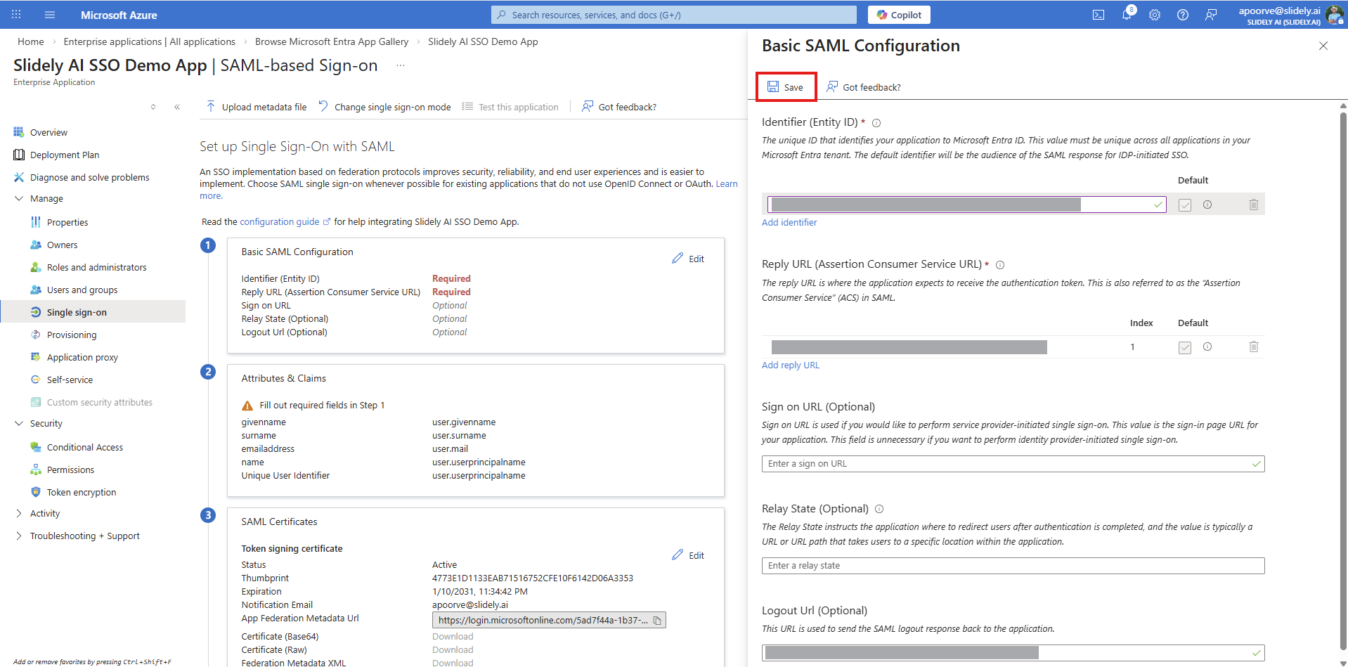This screenshot has width=1348, height=667.
Task: Click the Enter a sign on URL field
Action: 1013,464
